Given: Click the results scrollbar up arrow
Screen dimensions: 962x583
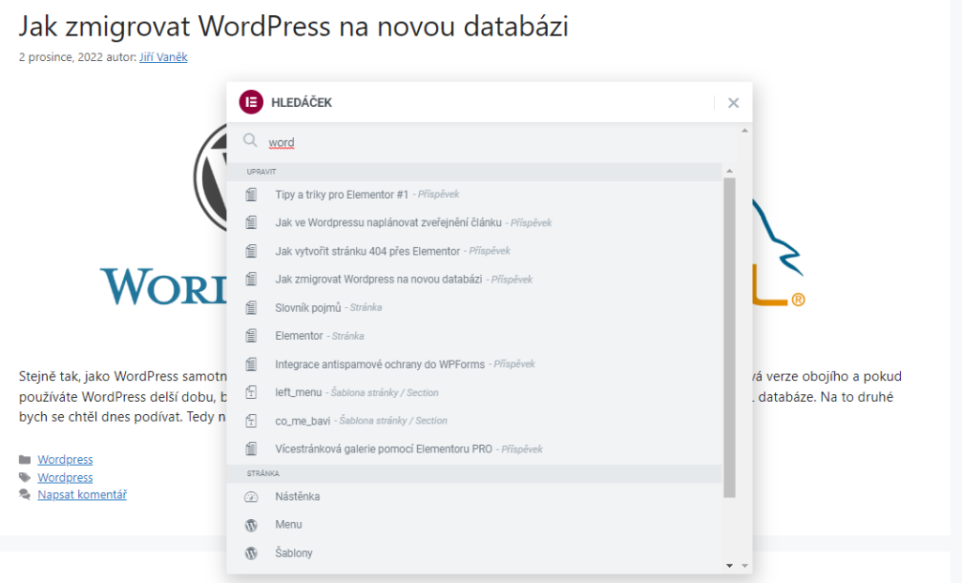Looking at the screenshot, I should point(729,171).
